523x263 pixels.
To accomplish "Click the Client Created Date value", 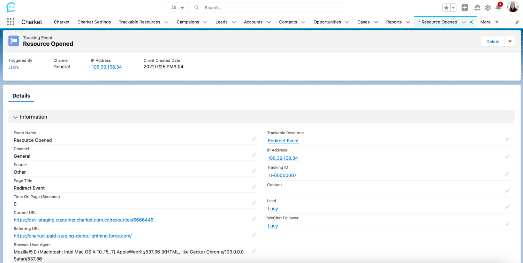I will pos(164,67).
